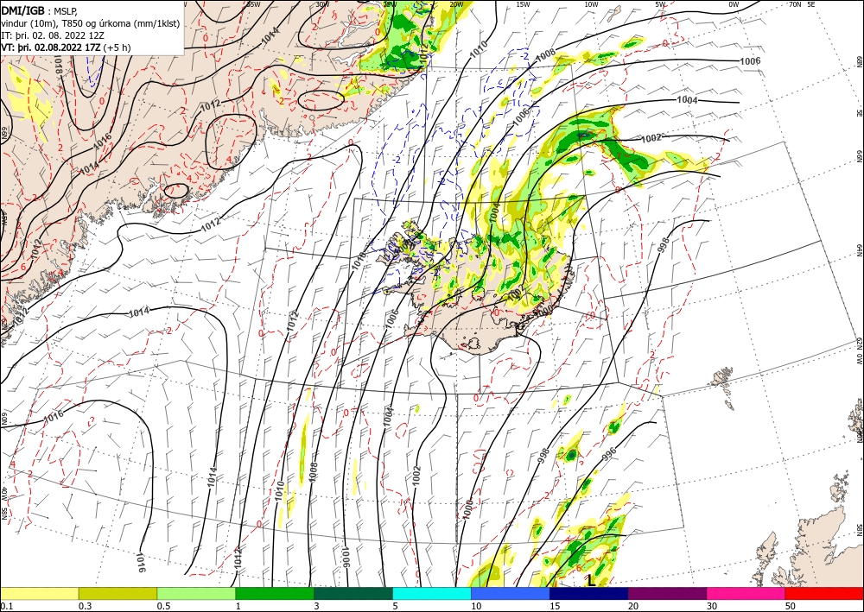Select the olive 0.3 mm legend color band
This screenshot has height=612, width=864.
(118, 593)
